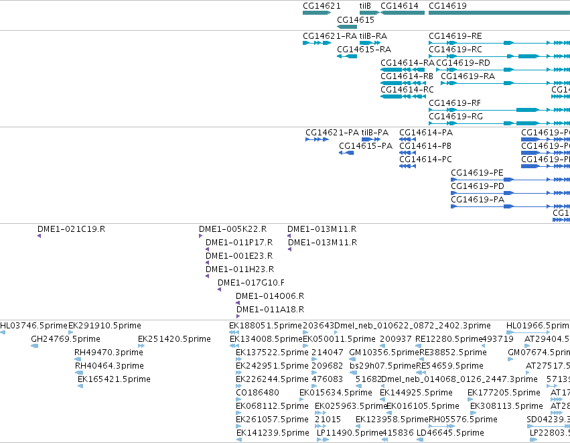Select the CG14615 gene label
Viewport: 570px width, 443px height.
(356, 20)
